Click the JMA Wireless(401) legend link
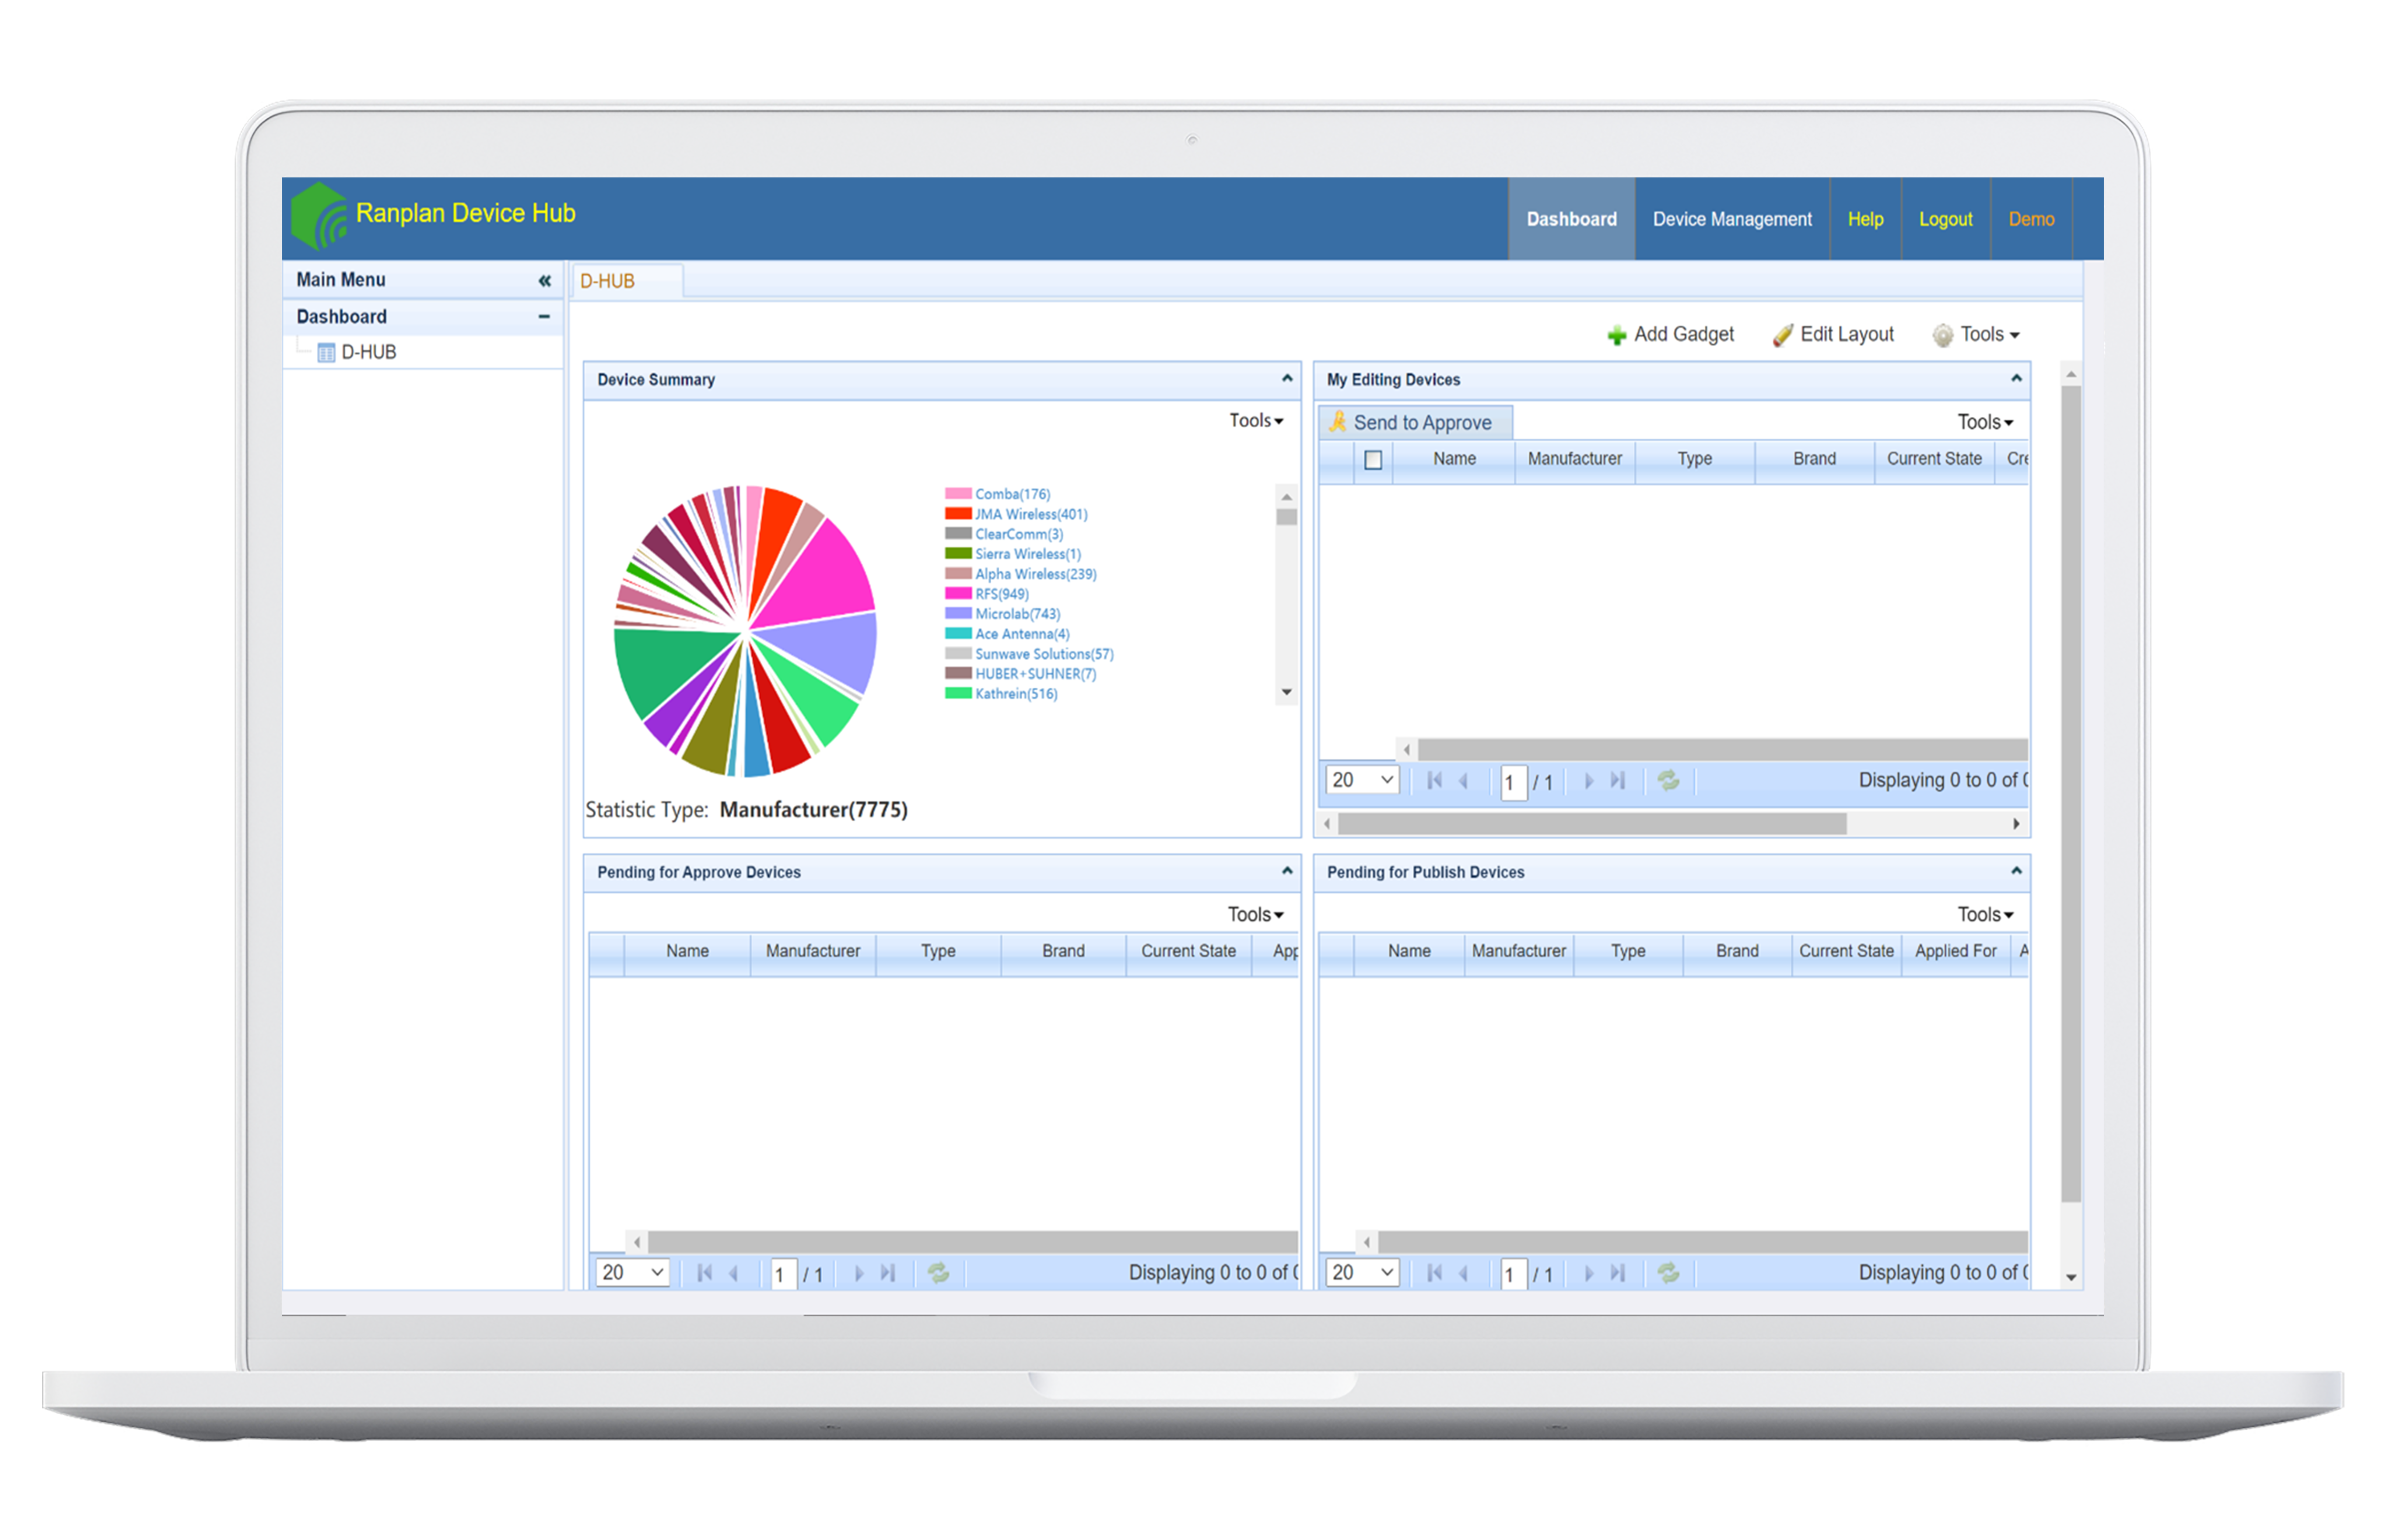 [x=1031, y=514]
